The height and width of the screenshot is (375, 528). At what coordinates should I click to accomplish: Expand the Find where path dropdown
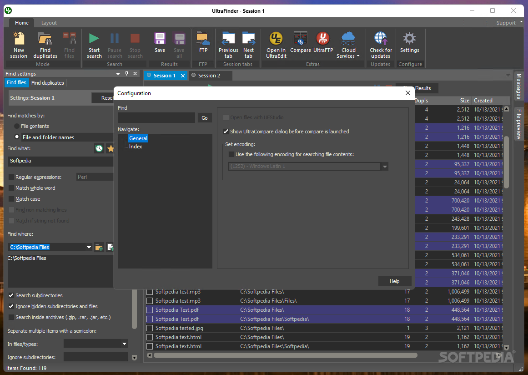(x=89, y=247)
